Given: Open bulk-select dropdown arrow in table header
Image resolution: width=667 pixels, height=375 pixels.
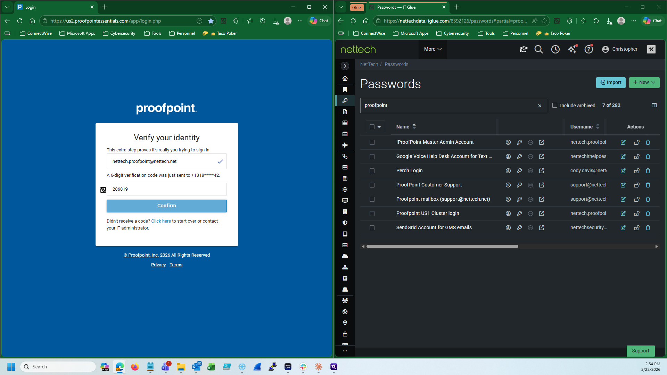Looking at the screenshot, I should (379, 127).
